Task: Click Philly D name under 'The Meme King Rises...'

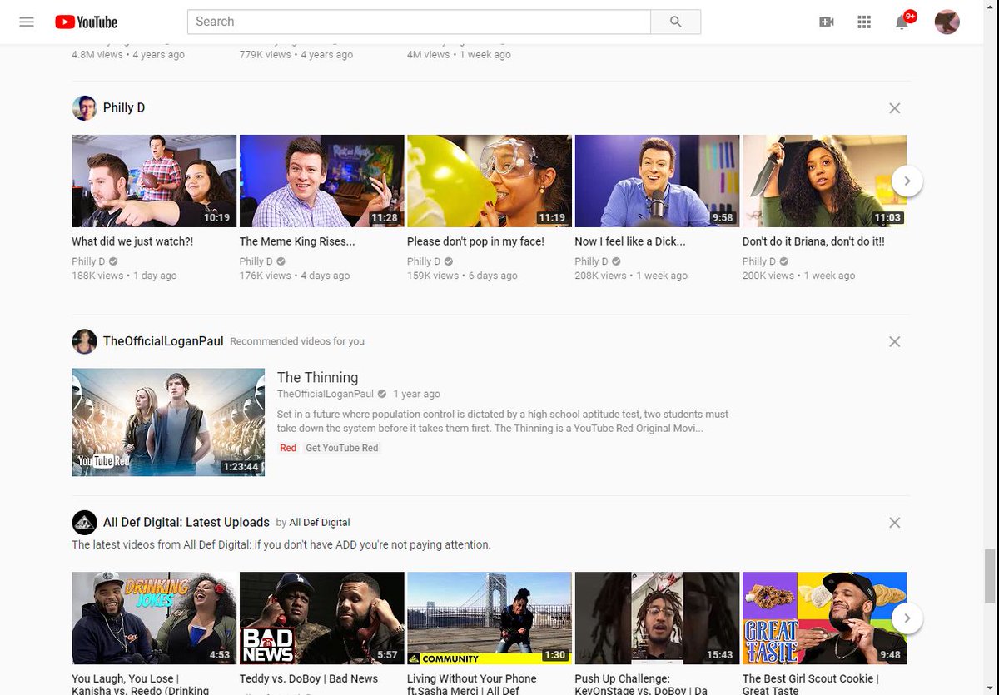Action: tap(256, 261)
